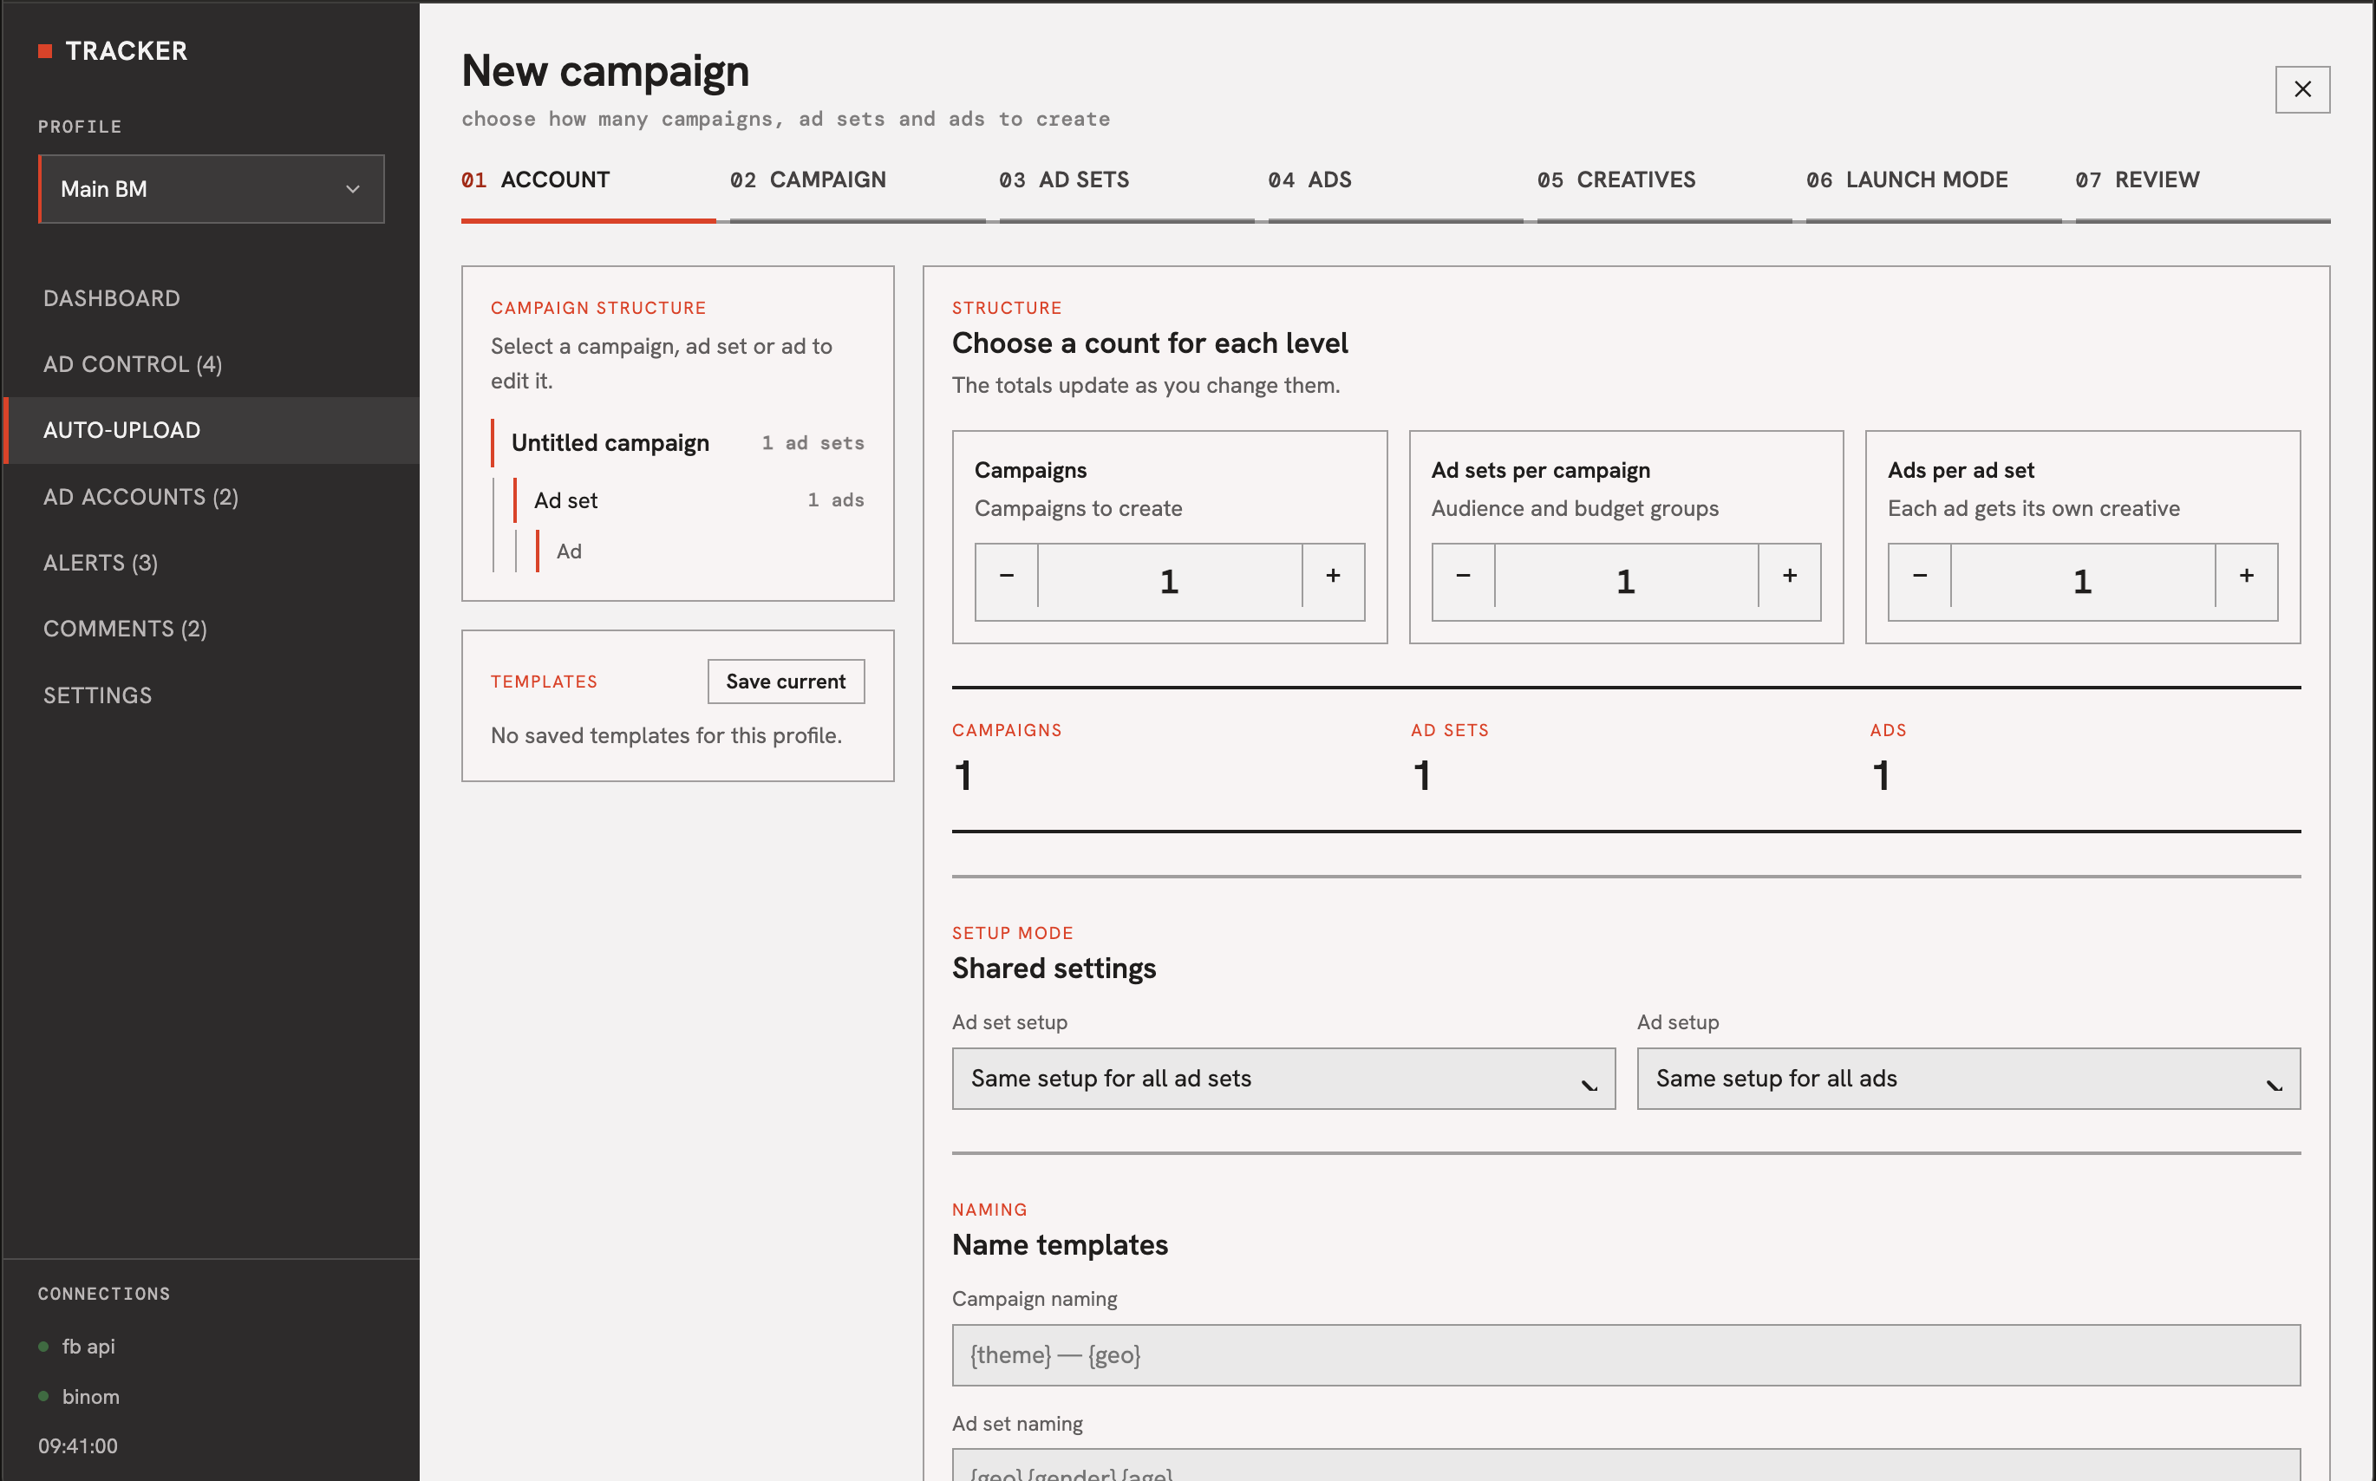This screenshot has width=2376, height=1481.
Task: Open Ad Control (4) in the sidebar
Action: [212, 364]
